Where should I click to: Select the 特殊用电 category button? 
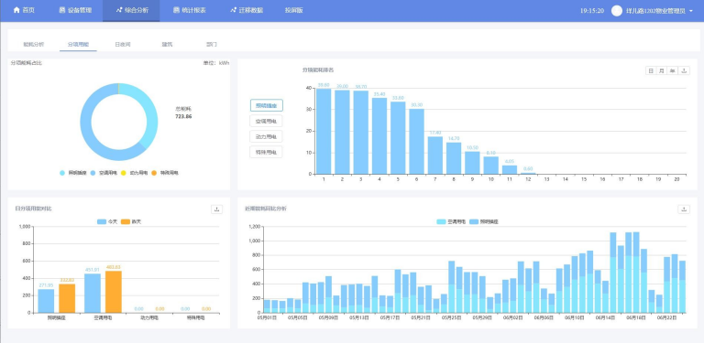tap(266, 152)
